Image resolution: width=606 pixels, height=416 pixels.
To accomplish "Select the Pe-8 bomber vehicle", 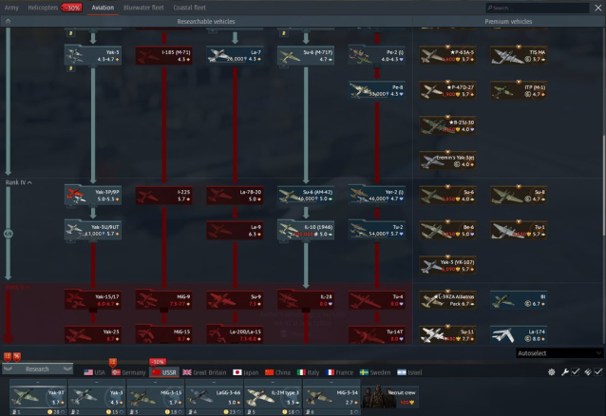I will [376, 90].
